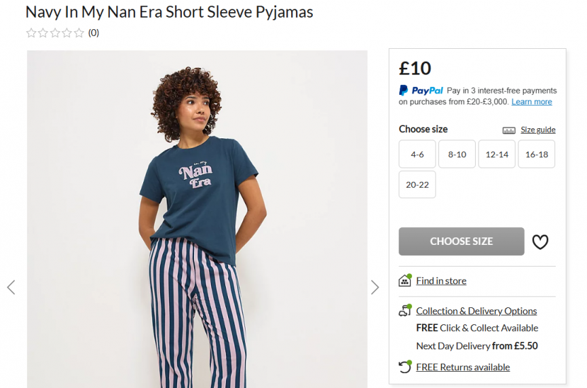Click the heart wishlist icon
This screenshot has width=587, height=388.
click(x=540, y=241)
